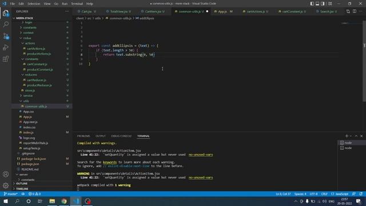Switch to the PROBLEMS panel tab
The image size is (366, 206).
coord(83,136)
